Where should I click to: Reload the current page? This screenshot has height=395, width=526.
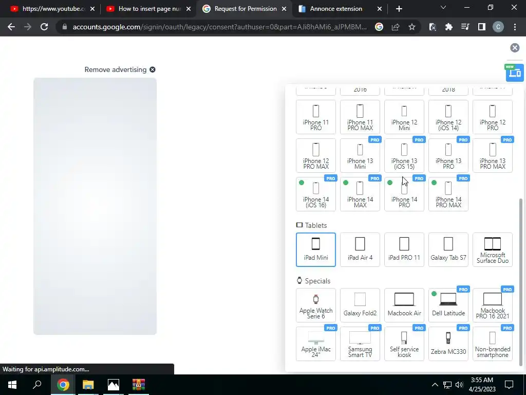tap(44, 27)
